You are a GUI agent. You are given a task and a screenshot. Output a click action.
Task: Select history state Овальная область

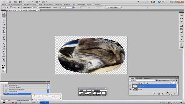coord(15,88)
